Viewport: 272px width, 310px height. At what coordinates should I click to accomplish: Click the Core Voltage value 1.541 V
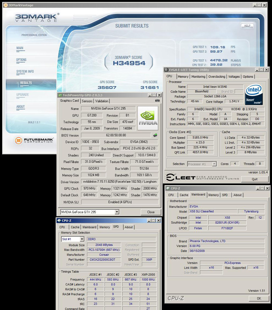(234, 101)
